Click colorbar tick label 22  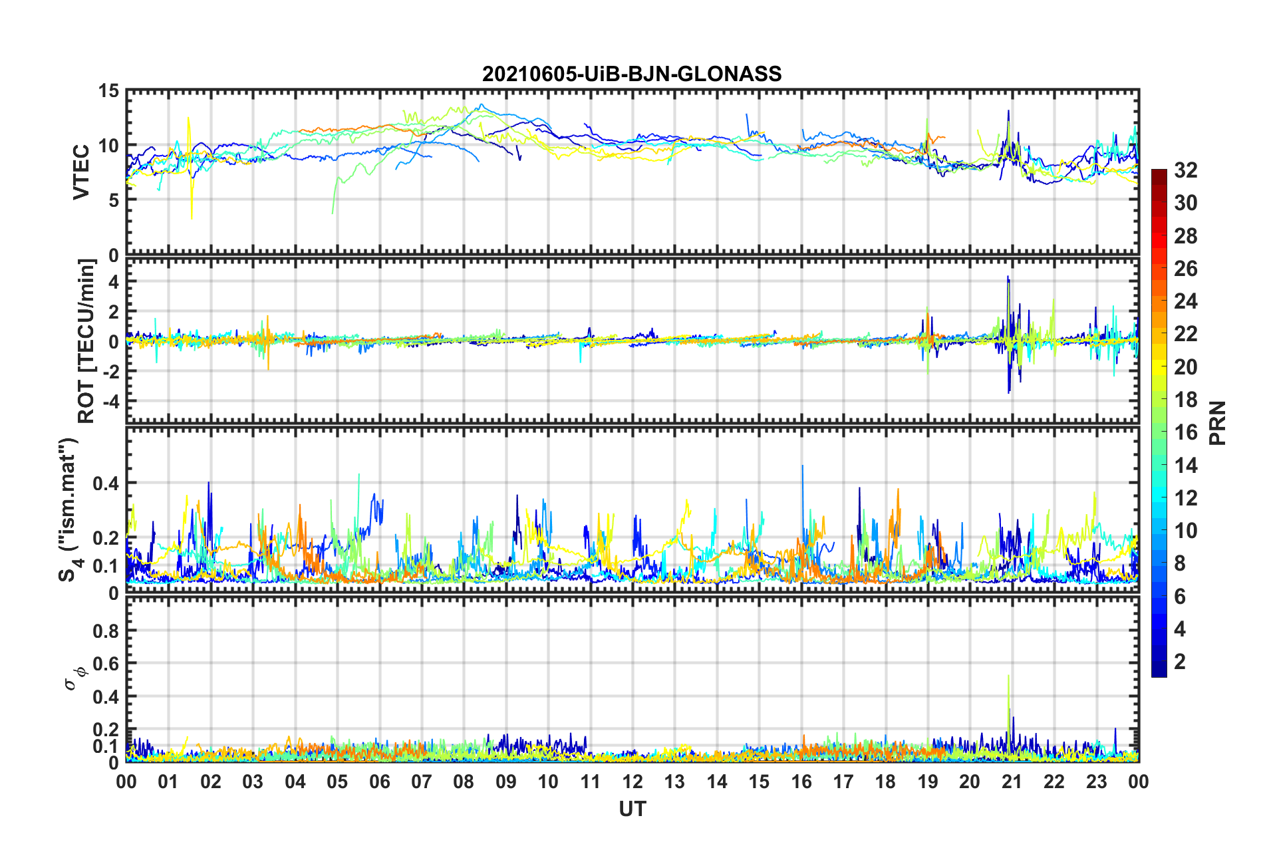[1185, 334]
